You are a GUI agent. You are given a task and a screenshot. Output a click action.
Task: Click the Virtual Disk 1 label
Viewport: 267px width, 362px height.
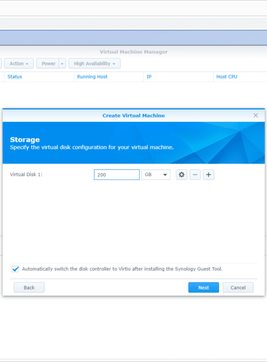[26, 174]
